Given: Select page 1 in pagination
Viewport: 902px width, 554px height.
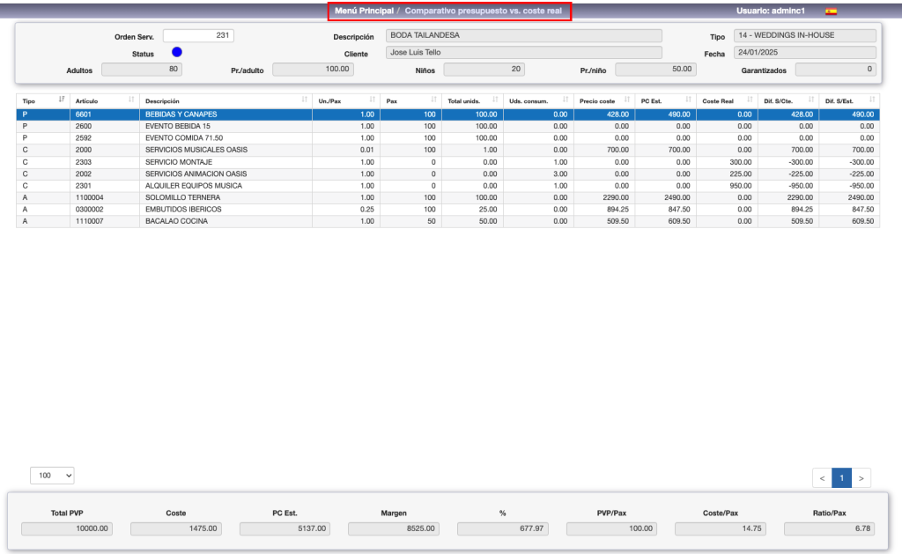Looking at the screenshot, I should point(841,478).
